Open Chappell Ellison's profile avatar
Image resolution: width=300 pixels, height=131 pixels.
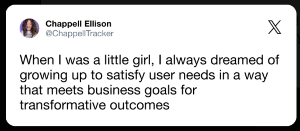point(29,28)
